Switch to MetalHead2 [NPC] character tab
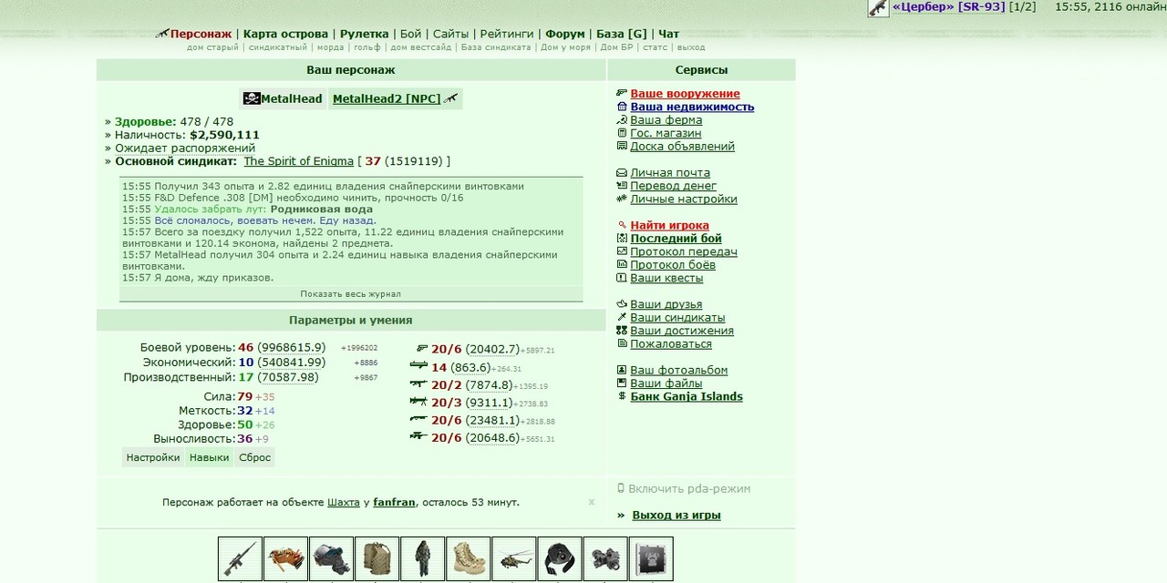1167x583 pixels. (x=387, y=98)
